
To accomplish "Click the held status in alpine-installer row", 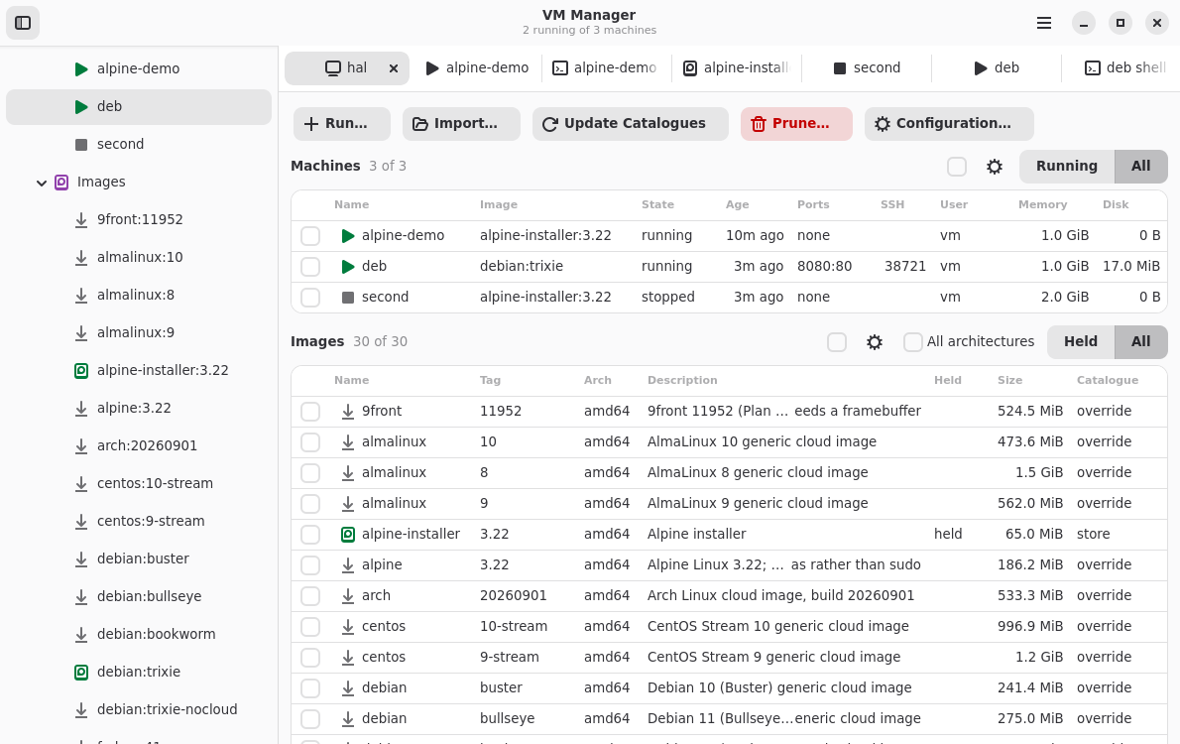I will [947, 535].
